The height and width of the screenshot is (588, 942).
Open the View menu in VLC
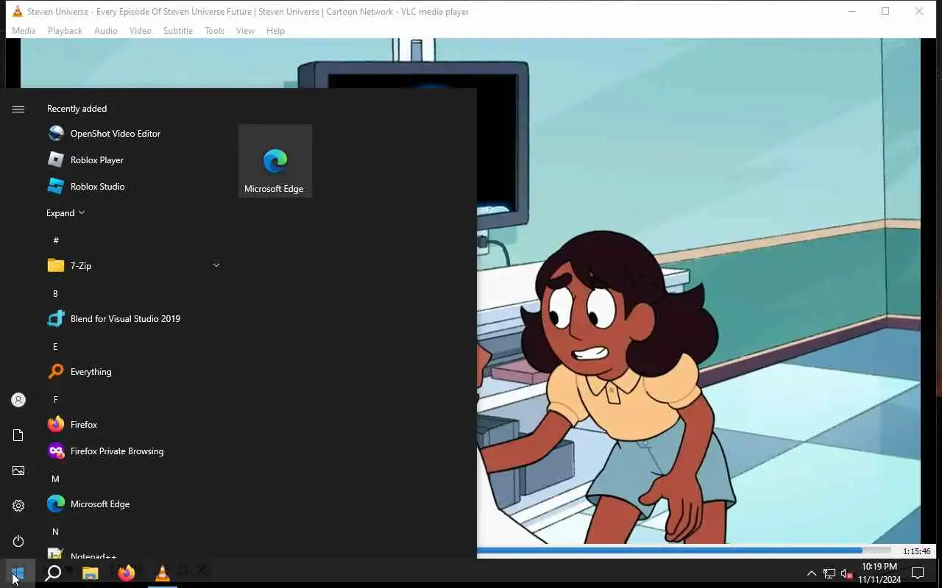(245, 31)
